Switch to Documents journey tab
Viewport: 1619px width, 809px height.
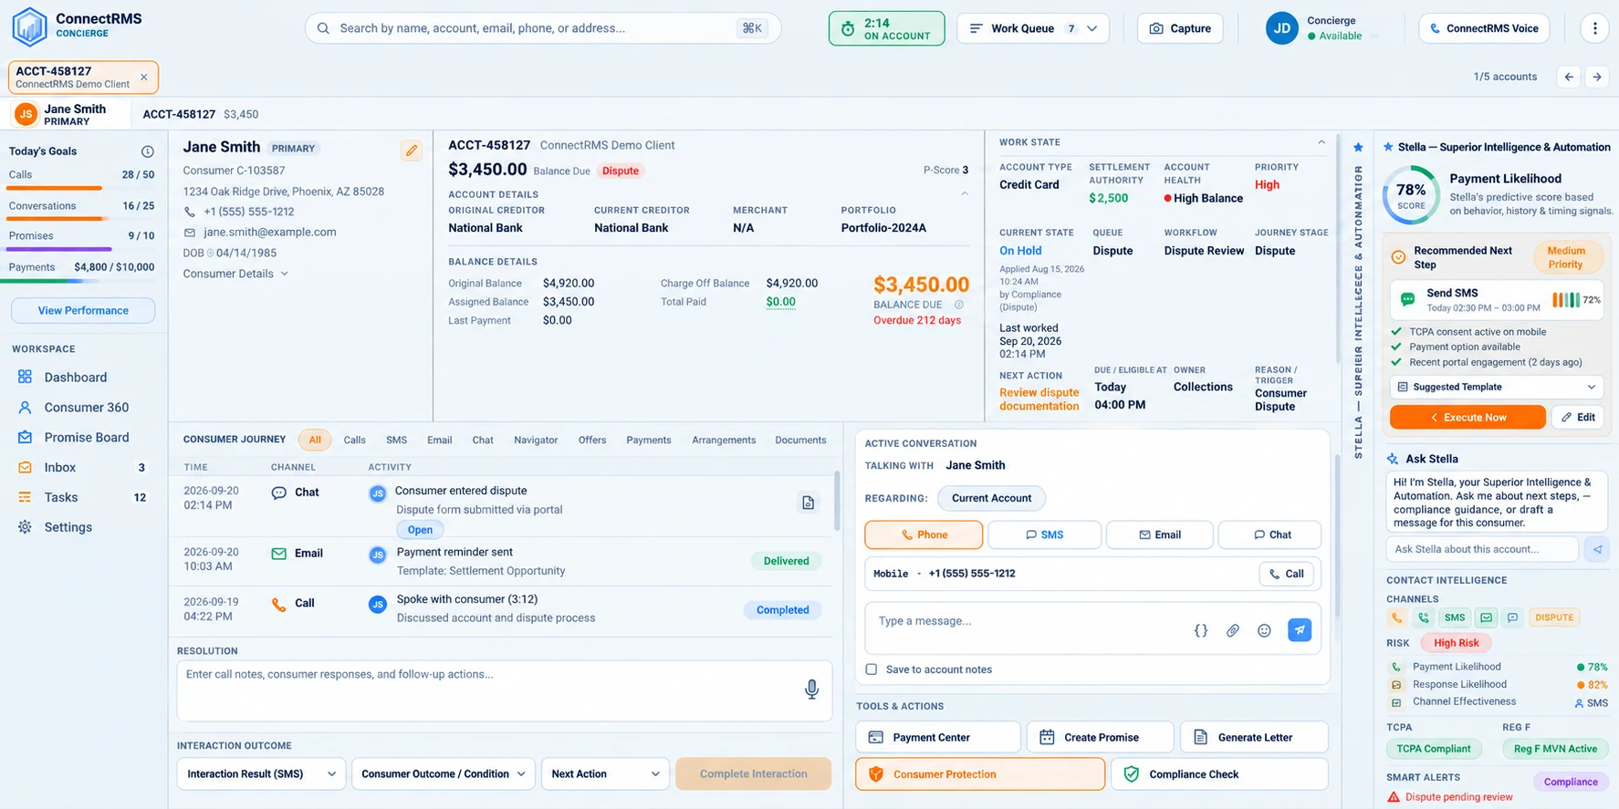(800, 440)
